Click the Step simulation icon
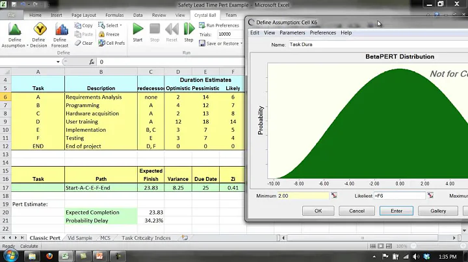The image size is (468, 262). pyautogui.click(x=189, y=29)
